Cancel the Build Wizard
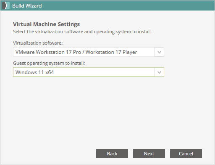215x165 pixels. point(186,154)
